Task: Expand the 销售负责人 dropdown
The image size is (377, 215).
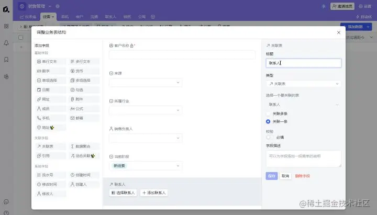Action: click(x=146, y=138)
